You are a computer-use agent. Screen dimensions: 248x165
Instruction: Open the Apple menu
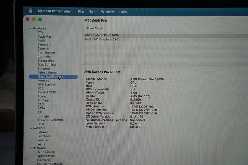[x=30, y=11]
